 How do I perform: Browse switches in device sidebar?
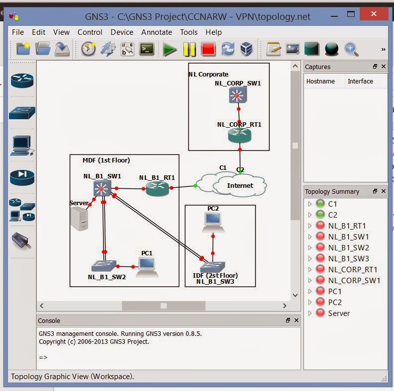tap(22, 113)
